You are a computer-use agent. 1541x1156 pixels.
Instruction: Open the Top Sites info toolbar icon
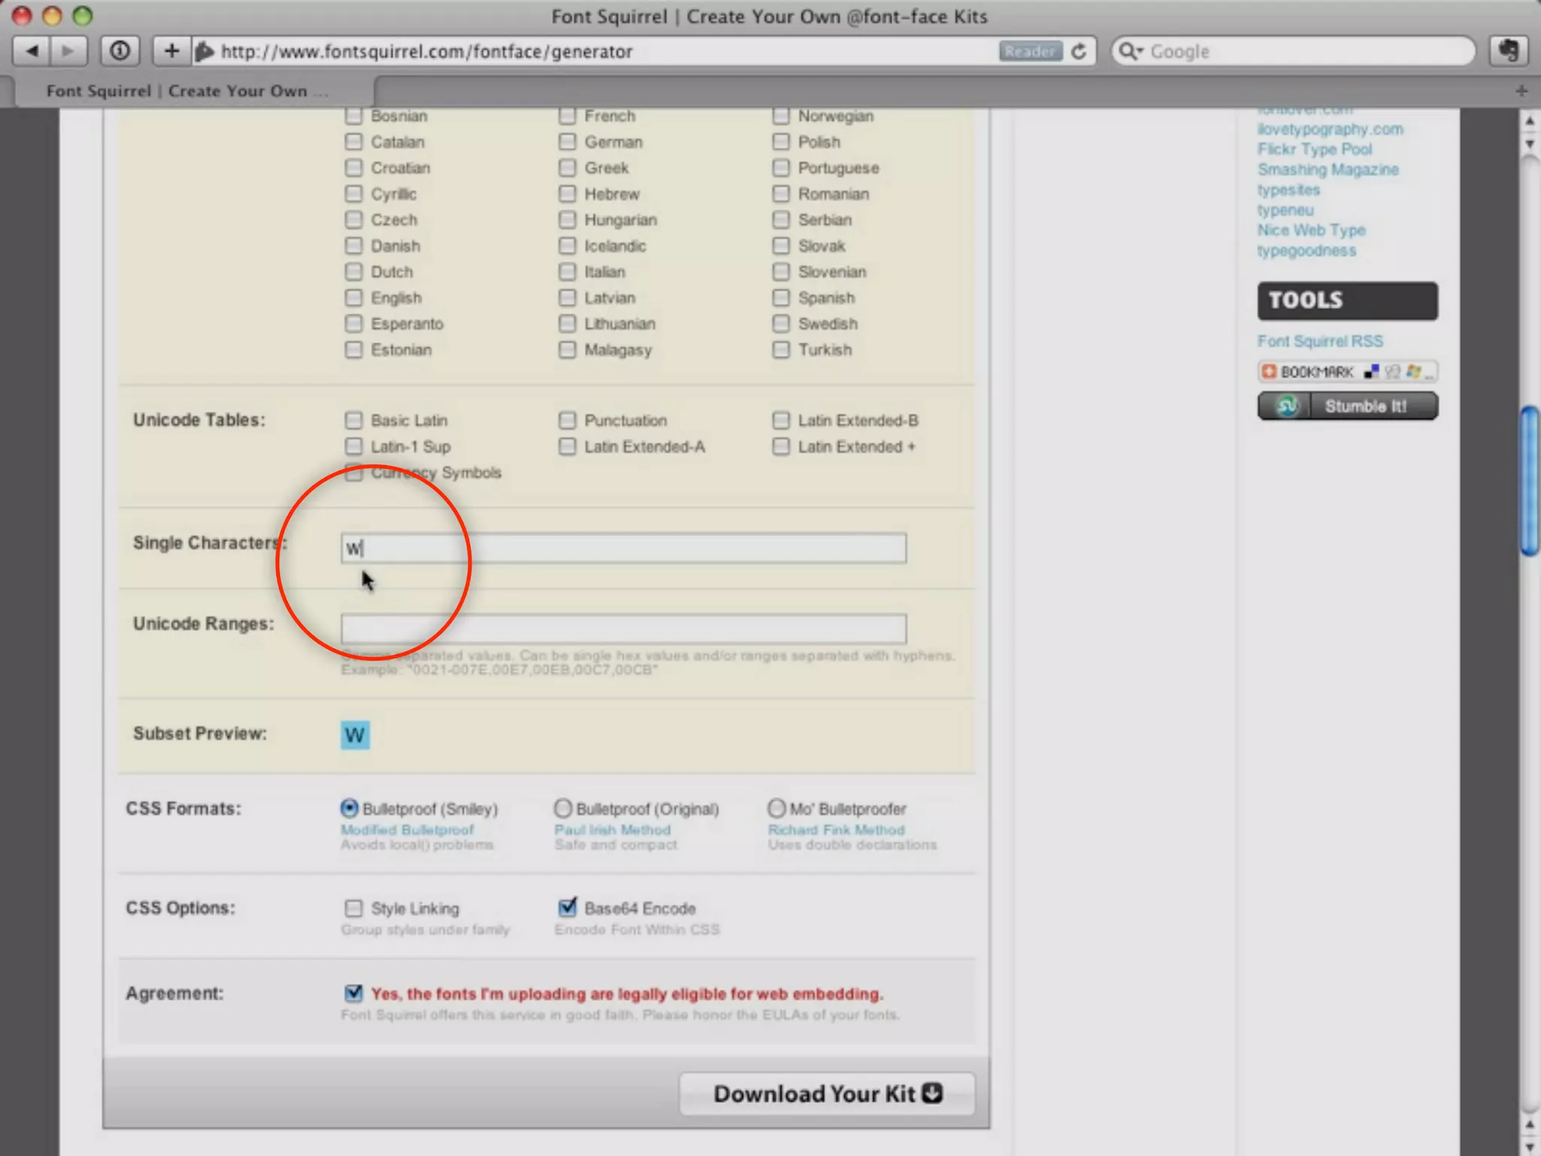pyautogui.click(x=120, y=51)
